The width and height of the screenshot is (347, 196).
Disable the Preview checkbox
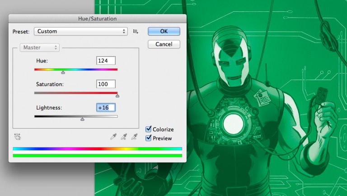click(149, 138)
